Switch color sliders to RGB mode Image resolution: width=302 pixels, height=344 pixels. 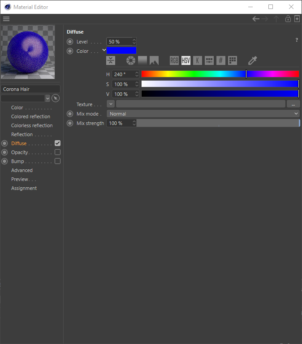174,60
